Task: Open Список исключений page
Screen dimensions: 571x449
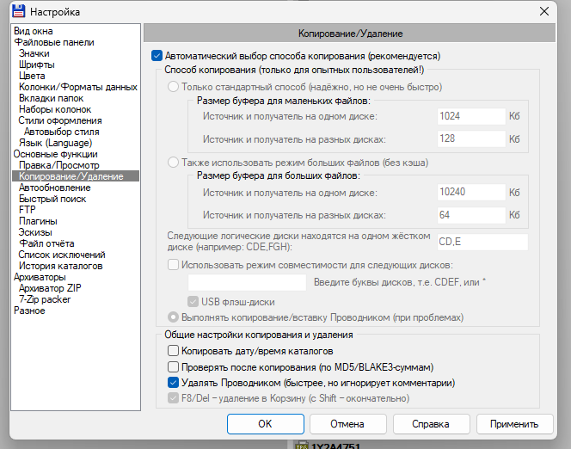Action: [x=62, y=255]
